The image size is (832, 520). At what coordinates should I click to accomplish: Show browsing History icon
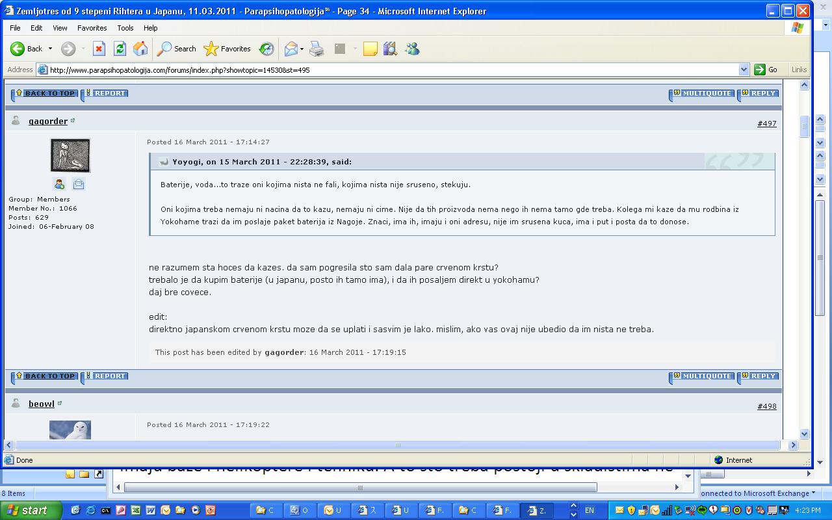click(266, 49)
